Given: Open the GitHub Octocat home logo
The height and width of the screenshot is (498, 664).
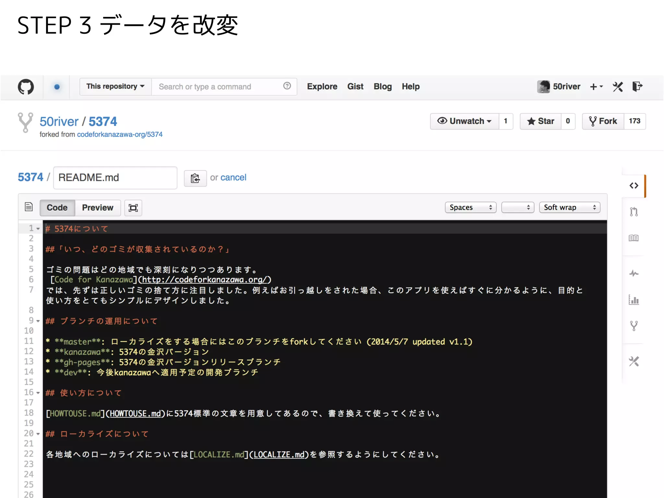Looking at the screenshot, I should 26,87.
